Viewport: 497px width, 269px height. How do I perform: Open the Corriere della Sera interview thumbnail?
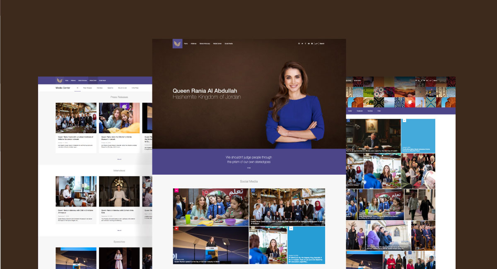(119, 191)
